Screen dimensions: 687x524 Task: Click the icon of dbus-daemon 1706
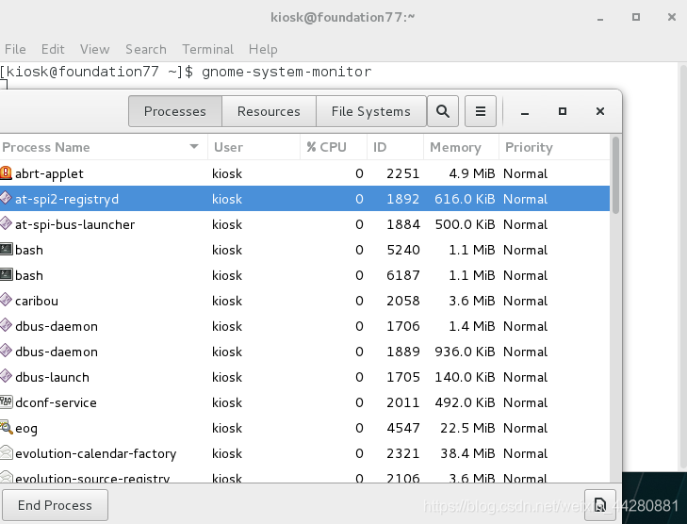point(6,325)
